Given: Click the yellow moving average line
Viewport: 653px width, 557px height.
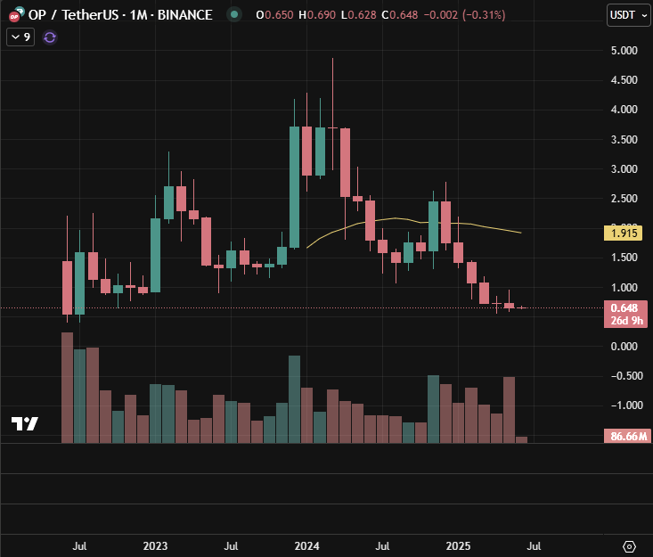Looking at the screenshot, I should point(395,217).
